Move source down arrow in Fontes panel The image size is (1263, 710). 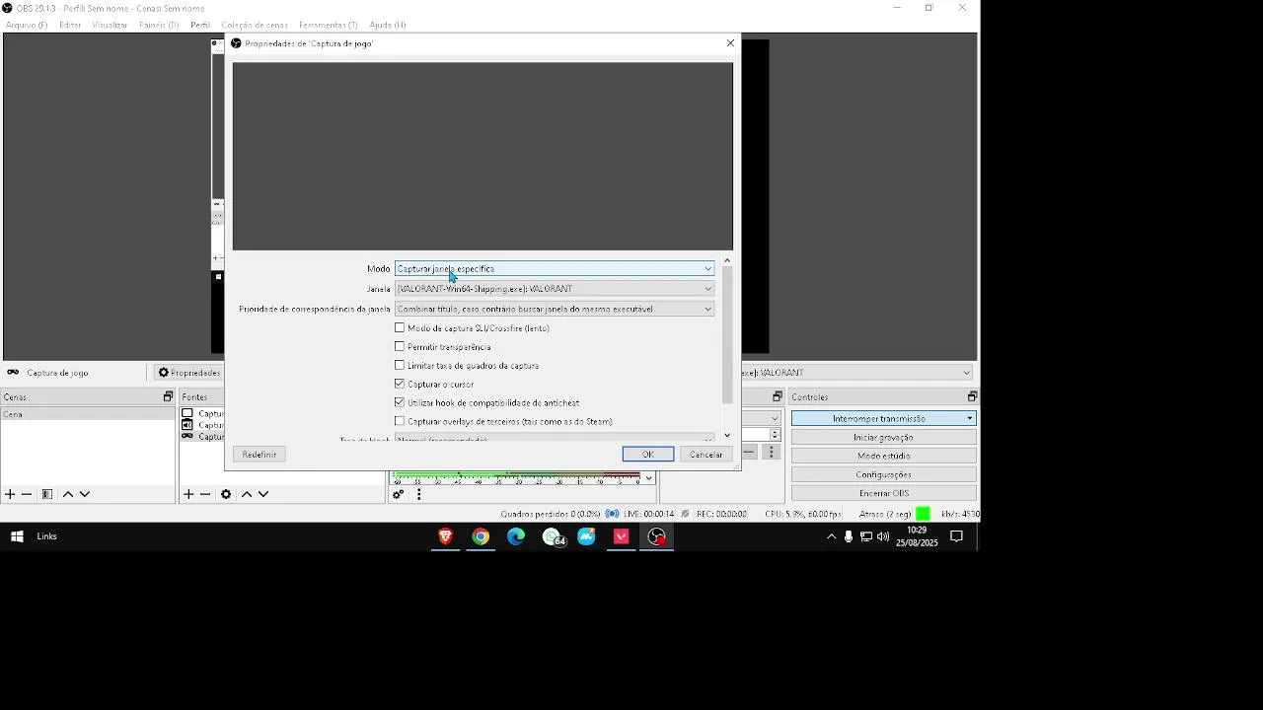coord(263,494)
